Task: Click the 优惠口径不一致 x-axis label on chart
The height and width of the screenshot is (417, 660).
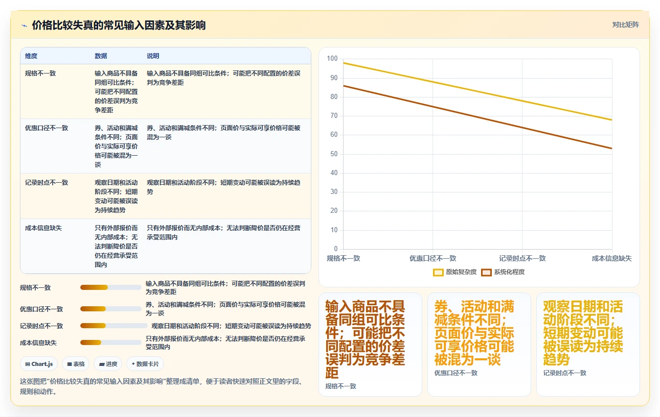Action: (433, 258)
